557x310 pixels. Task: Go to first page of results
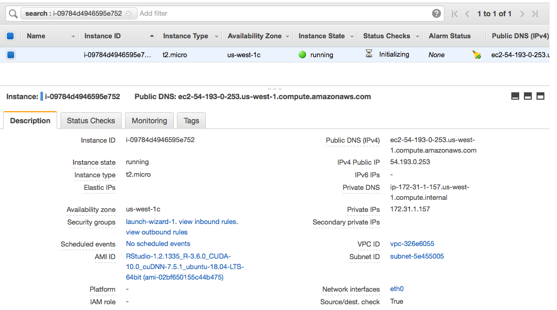click(x=454, y=14)
